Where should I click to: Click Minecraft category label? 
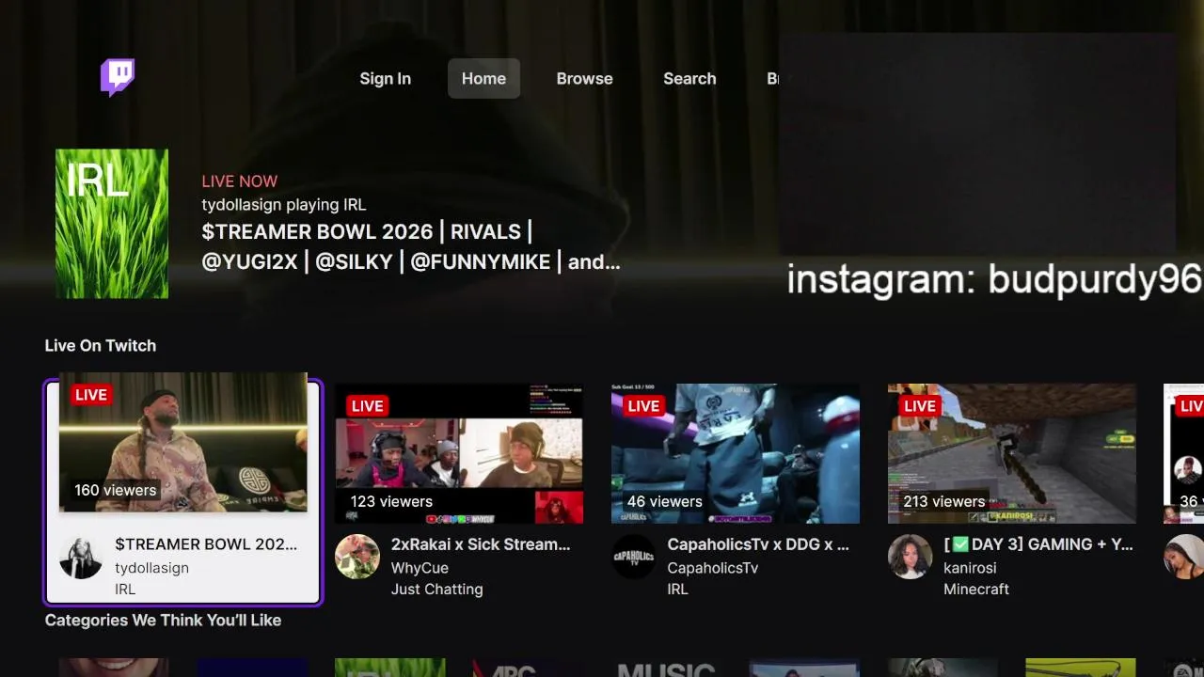(x=976, y=590)
